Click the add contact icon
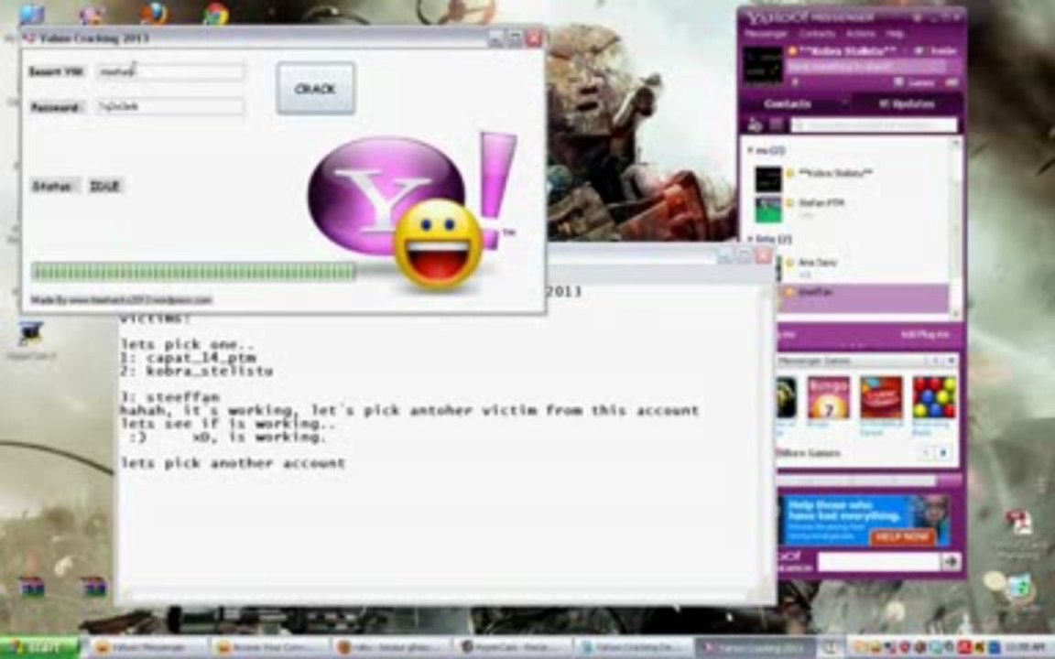 (755, 125)
